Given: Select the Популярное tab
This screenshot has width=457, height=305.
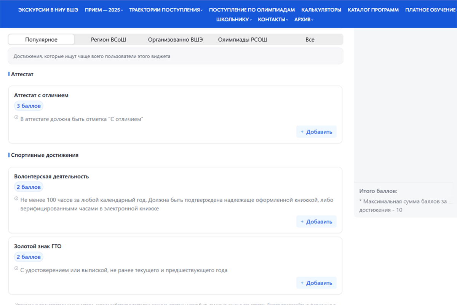Looking at the screenshot, I should click(x=42, y=40).
